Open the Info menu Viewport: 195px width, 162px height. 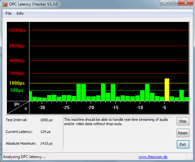[x=20, y=13]
